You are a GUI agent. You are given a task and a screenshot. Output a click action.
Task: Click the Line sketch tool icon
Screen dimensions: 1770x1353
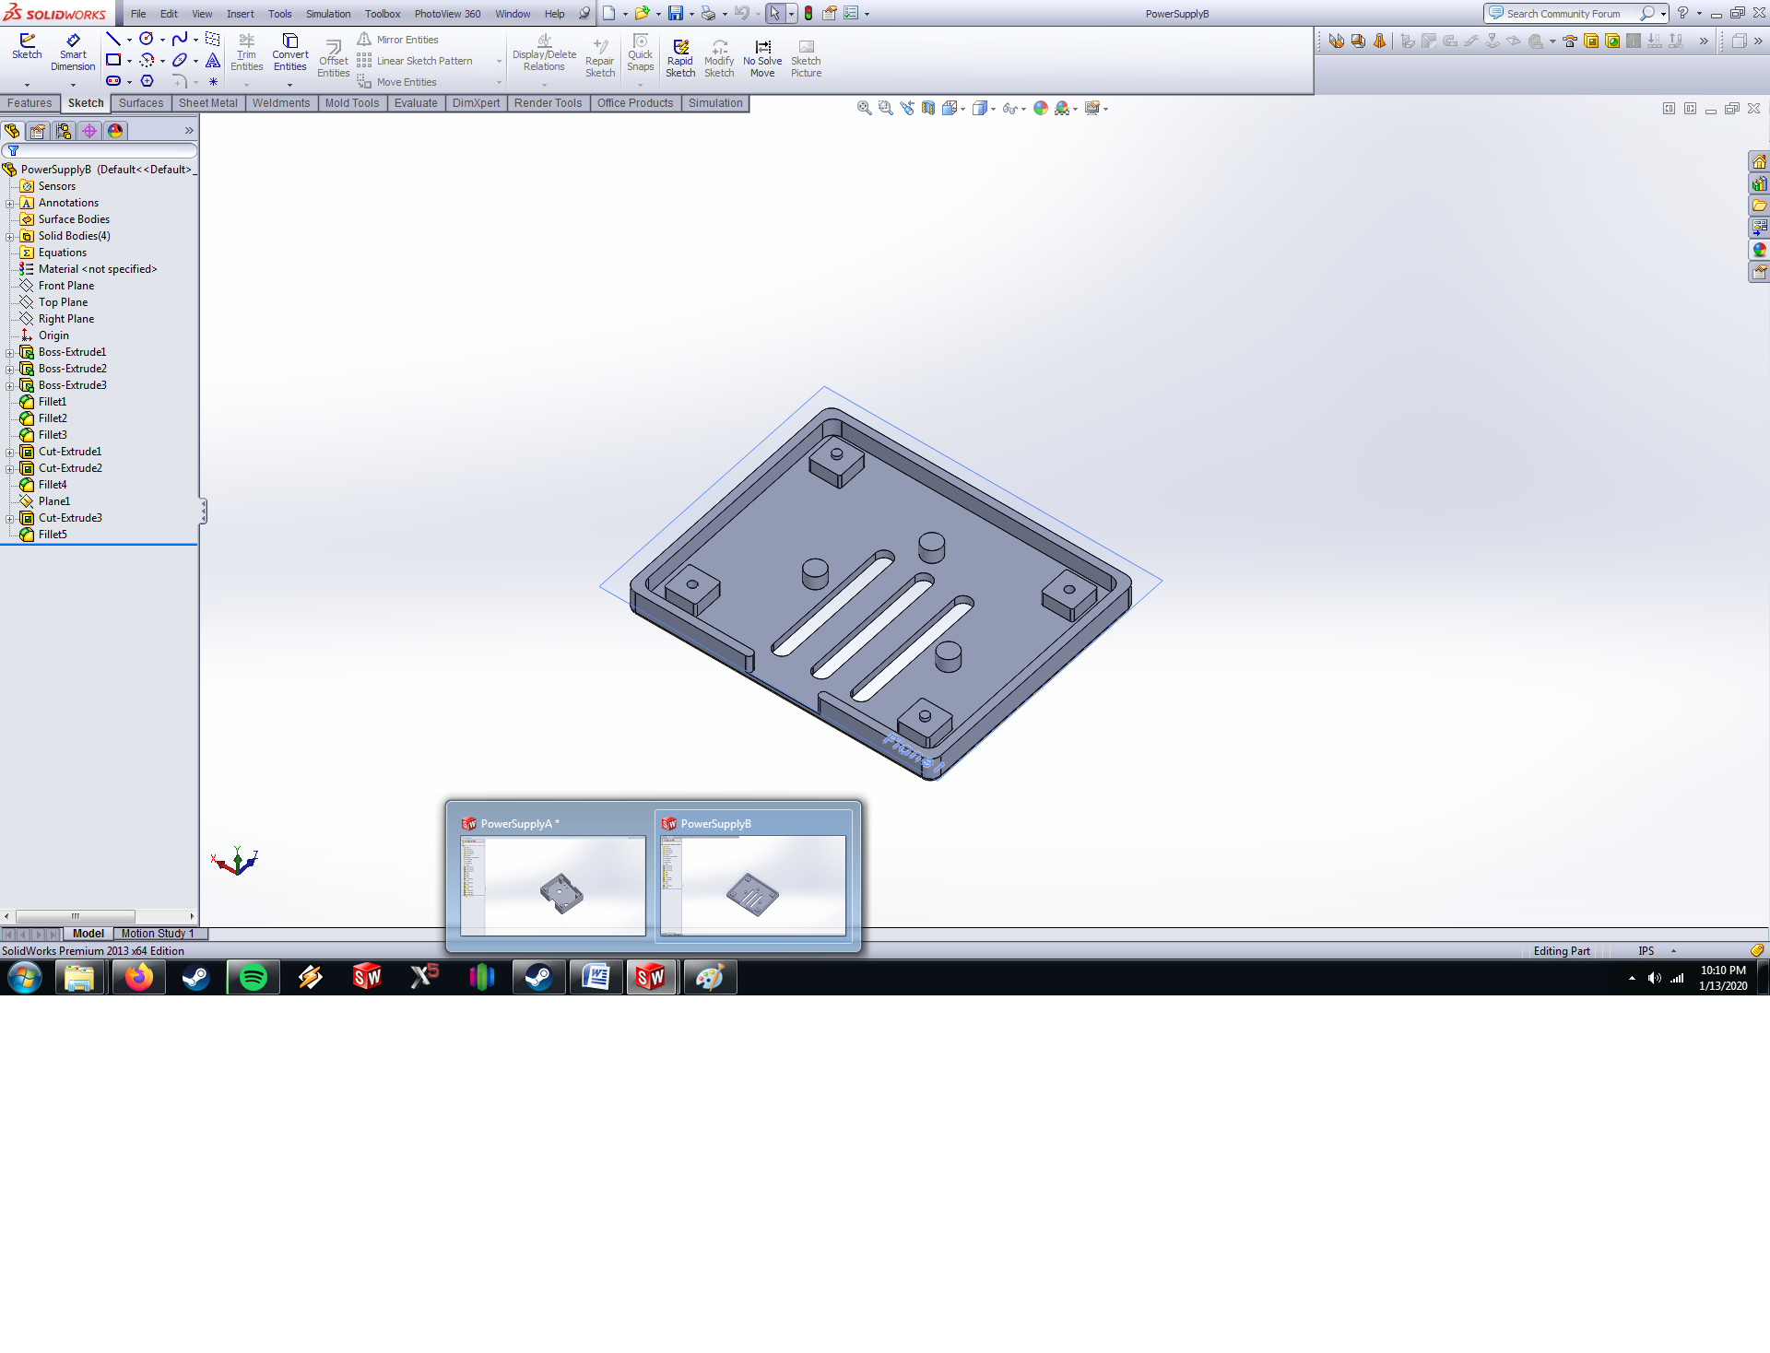point(113,39)
